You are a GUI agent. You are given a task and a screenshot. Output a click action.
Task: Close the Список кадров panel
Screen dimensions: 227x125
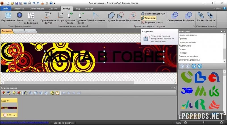tap(175, 88)
